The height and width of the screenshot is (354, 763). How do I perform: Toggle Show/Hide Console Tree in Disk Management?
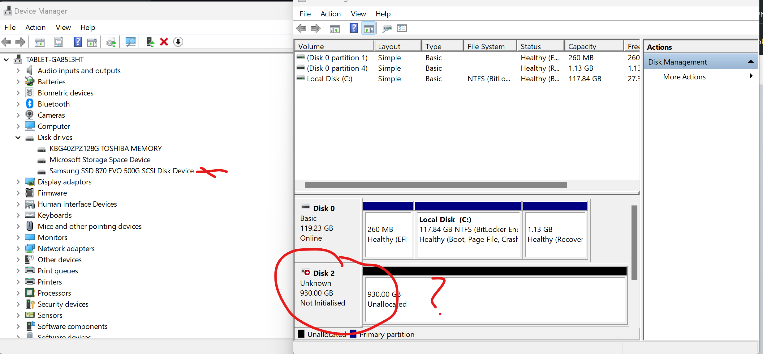[335, 28]
